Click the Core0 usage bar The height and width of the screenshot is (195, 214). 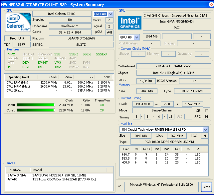(x=36, y=105)
